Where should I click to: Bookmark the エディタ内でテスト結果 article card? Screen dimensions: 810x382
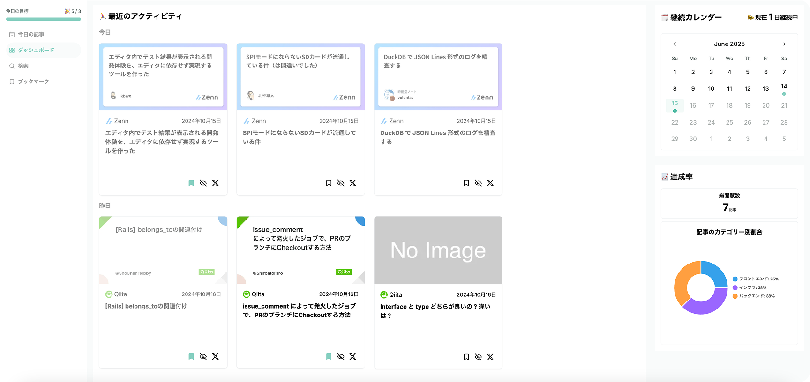point(191,183)
